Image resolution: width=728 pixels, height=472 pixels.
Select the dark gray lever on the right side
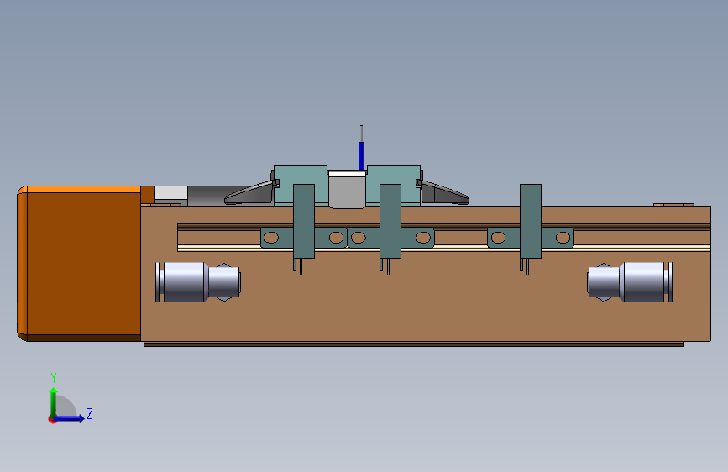443,193
